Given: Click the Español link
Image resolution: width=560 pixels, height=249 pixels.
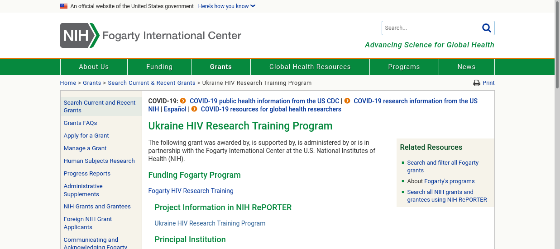Looking at the screenshot, I should (175, 109).
